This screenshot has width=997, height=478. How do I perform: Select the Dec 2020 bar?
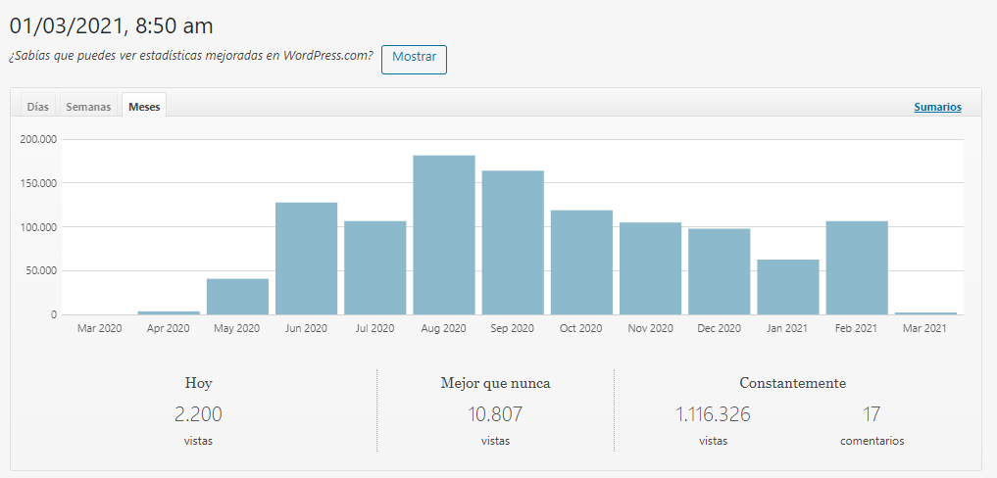point(719,271)
